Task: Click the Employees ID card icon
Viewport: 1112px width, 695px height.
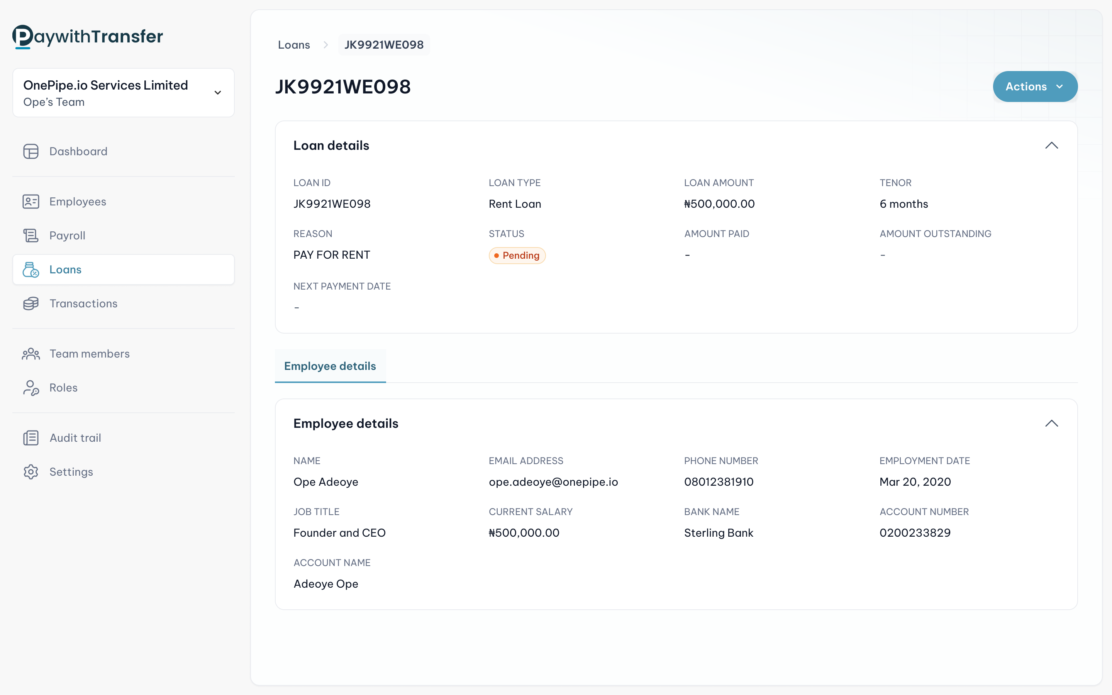Action: point(31,201)
